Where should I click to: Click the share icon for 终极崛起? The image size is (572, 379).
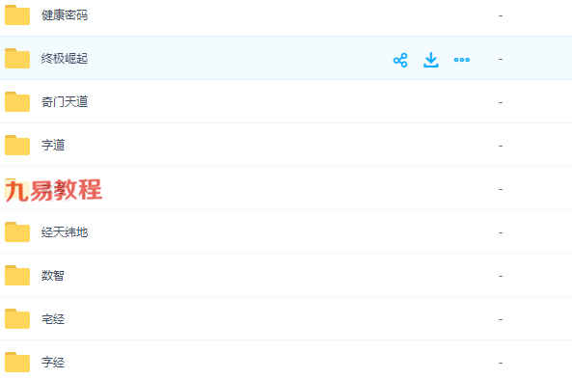coord(400,60)
